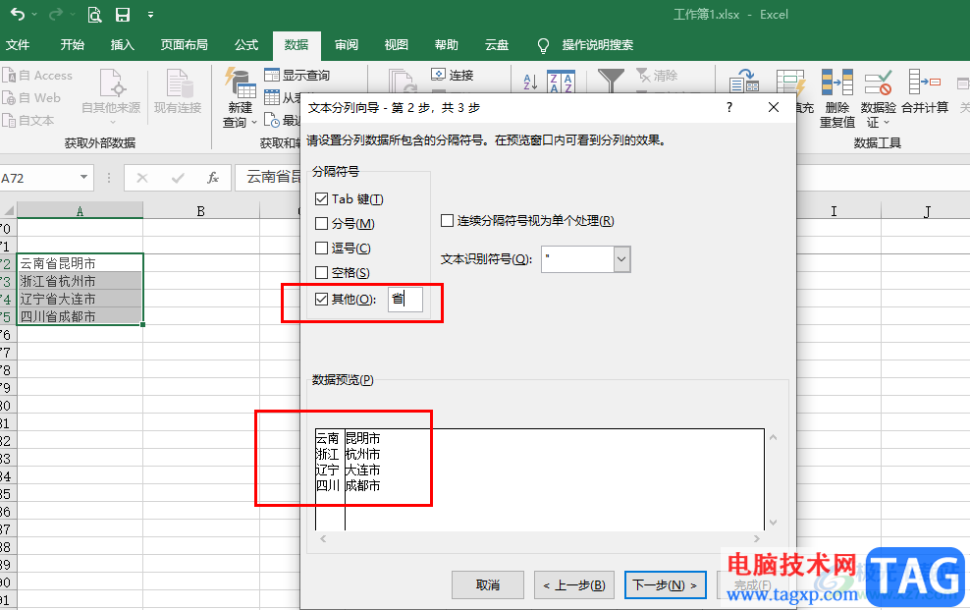Check the 空格 delimiter checkbox
This screenshot has width=970, height=610.
(321, 273)
